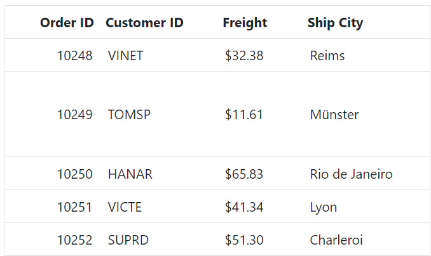This screenshot has height=256, width=431.
Task: Click the Customer ID column header
Action: pos(144,23)
